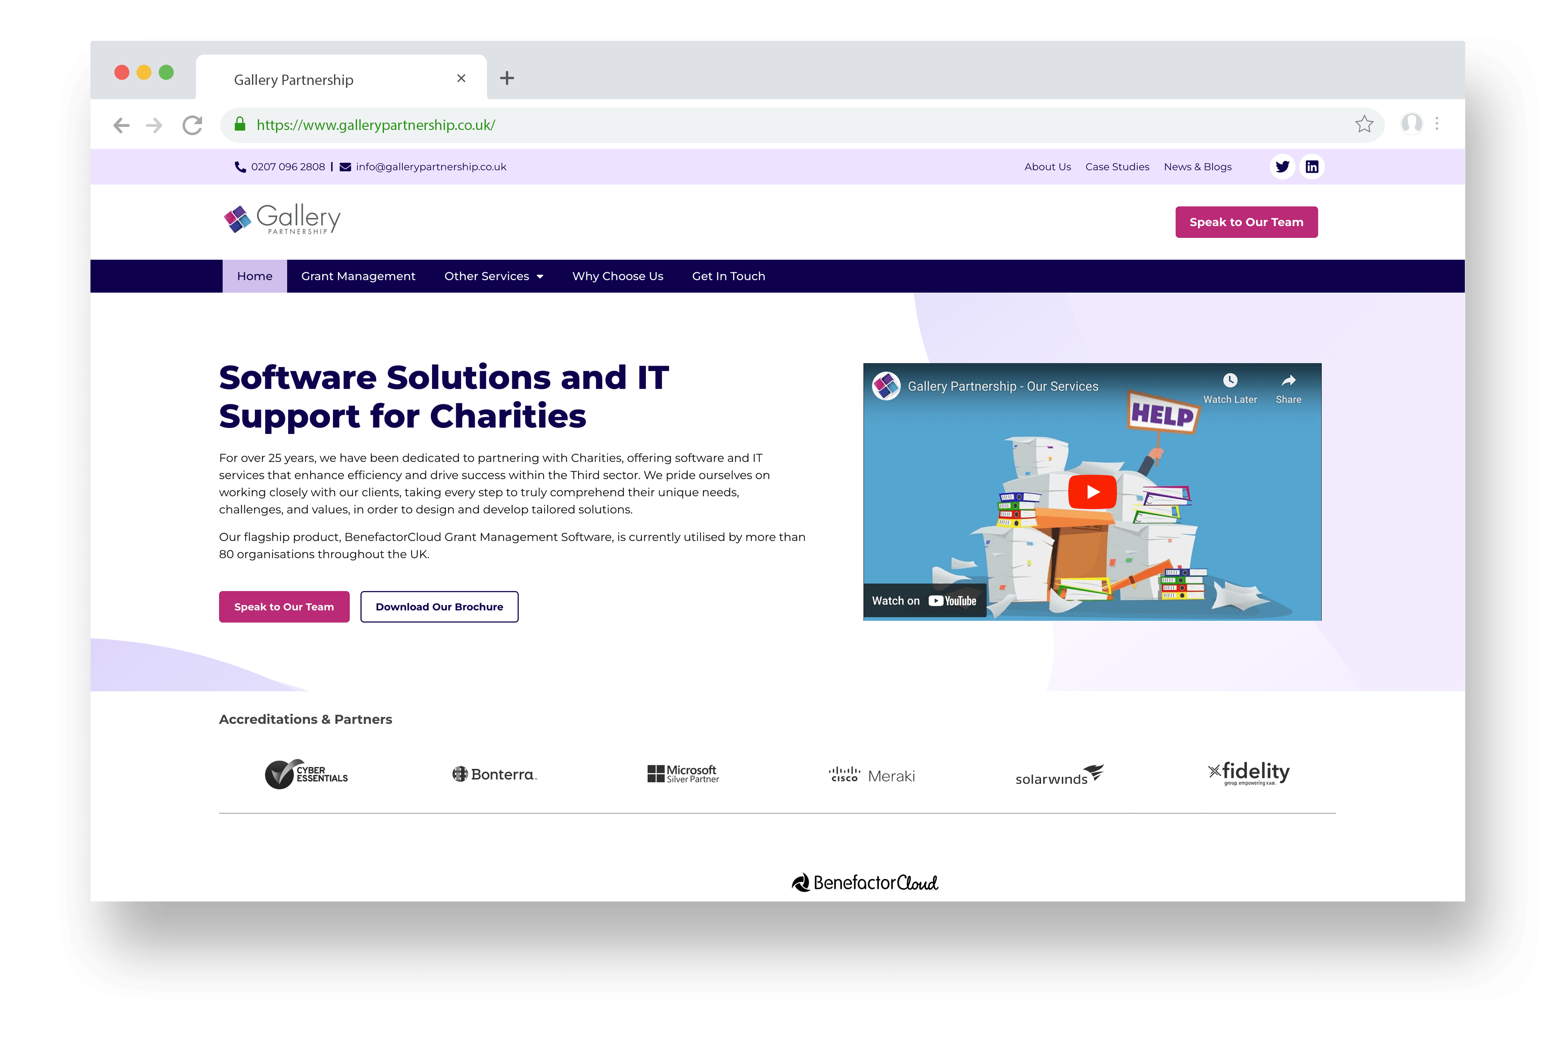Select the Home menu item
Screen dimensions: 1556x1047
pos(255,276)
